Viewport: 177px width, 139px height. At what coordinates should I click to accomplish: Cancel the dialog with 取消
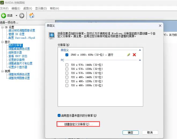pyautogui.click(x=150, y=133)
